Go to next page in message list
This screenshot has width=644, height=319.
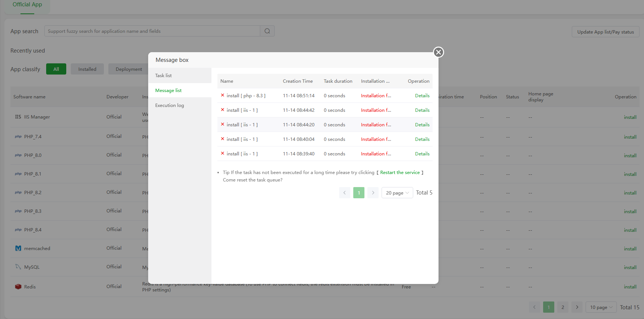(373, 193)
